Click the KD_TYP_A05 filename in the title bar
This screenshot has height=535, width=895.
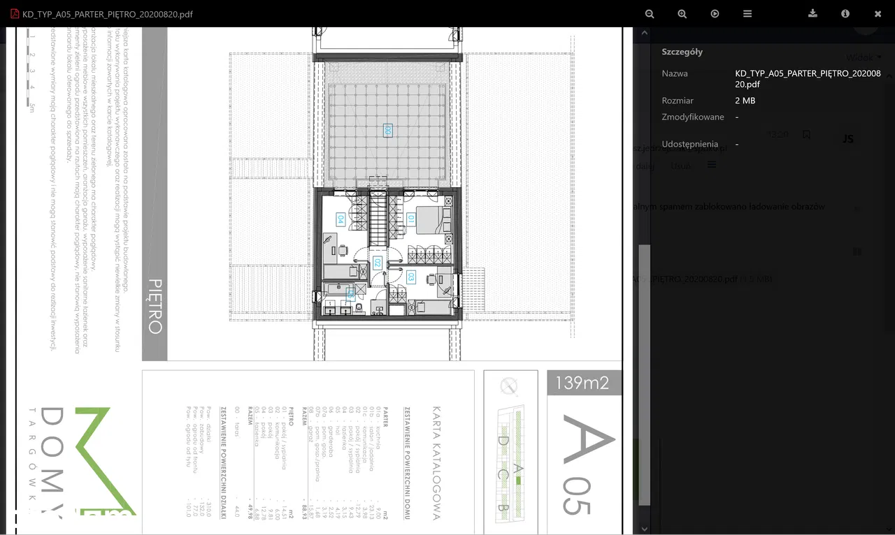click(107, 14)
